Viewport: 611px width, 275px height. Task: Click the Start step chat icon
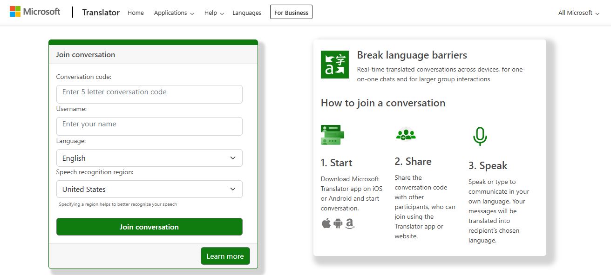pos(332,135)
